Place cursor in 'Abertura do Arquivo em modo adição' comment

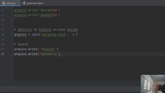46,30
